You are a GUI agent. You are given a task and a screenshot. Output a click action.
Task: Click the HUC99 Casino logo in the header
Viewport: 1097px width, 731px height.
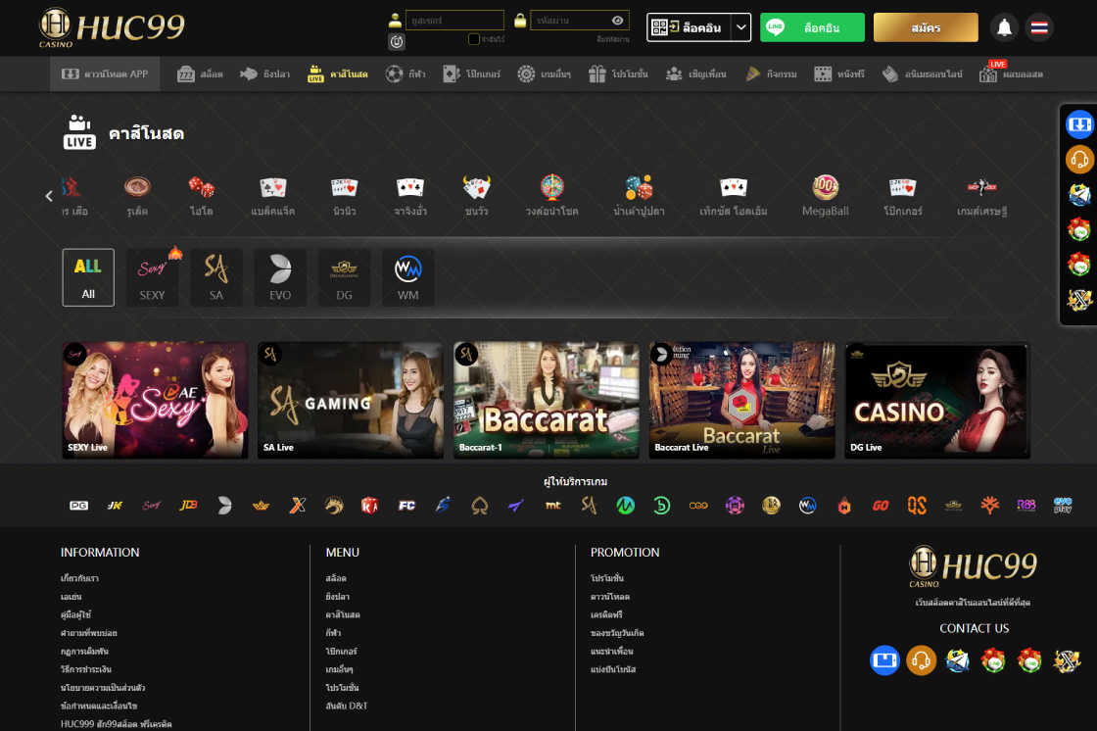[112, 28]
